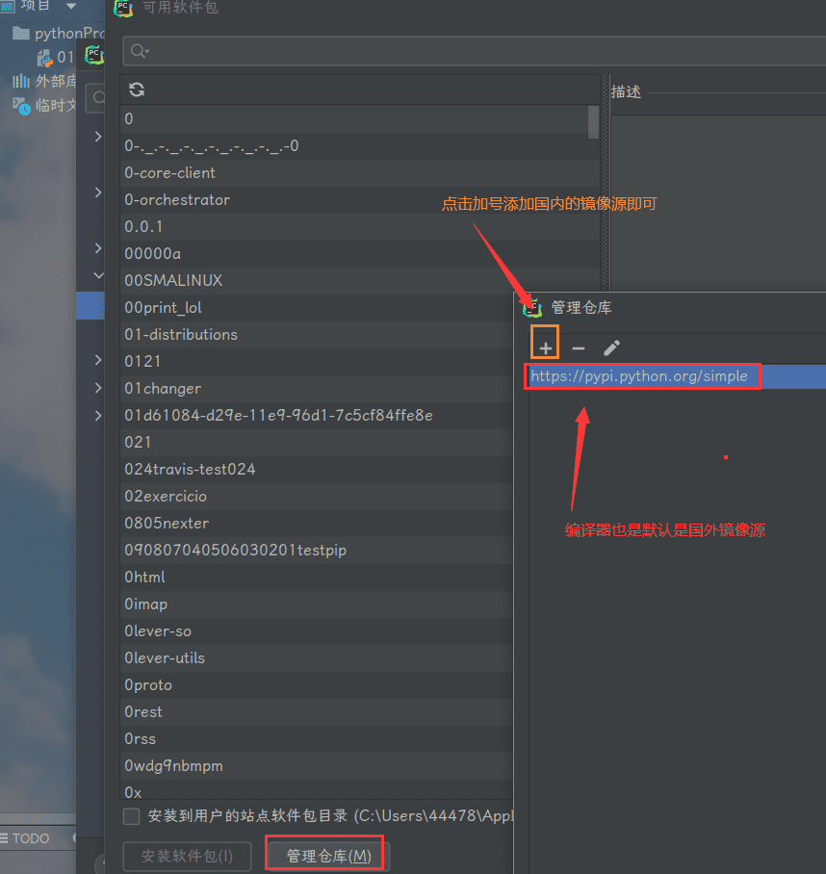Click the package list scrollbar thumb
The height and width of the screenshot is (874, 826).
click(x=593, y=122)
